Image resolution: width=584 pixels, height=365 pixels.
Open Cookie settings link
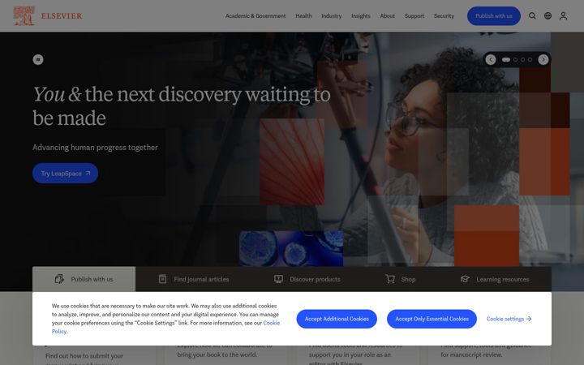tap(509, 319)
